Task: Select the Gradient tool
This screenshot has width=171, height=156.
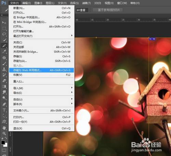Action: click(4, 86)
